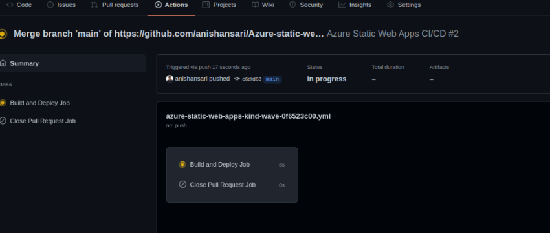Click the Jobs heading in the sidebar
This screenshot has height=233, width=550.
tap(6, 85)
